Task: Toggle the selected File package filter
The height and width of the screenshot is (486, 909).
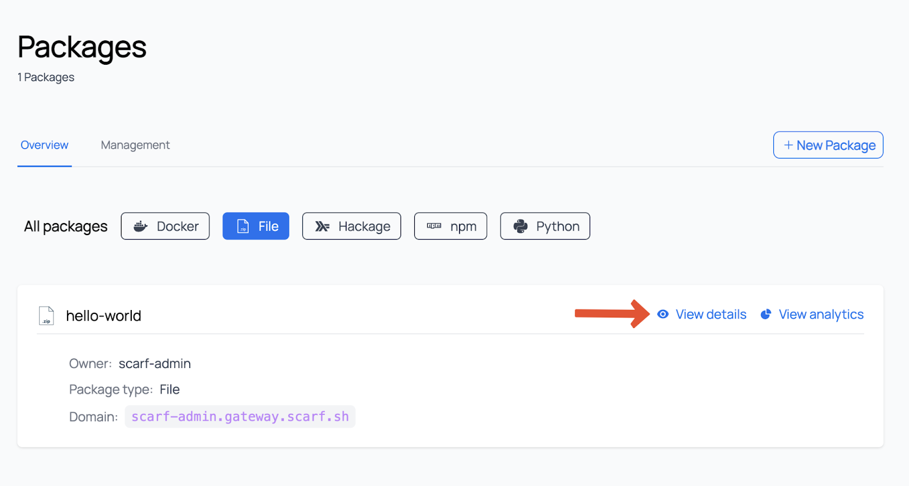Action: click(256, 227)
